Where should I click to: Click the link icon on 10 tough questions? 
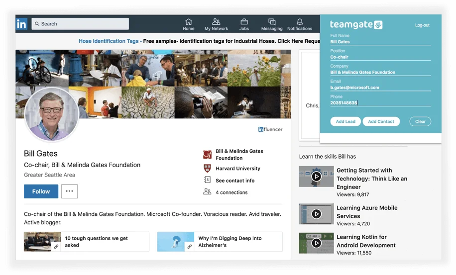56,247
